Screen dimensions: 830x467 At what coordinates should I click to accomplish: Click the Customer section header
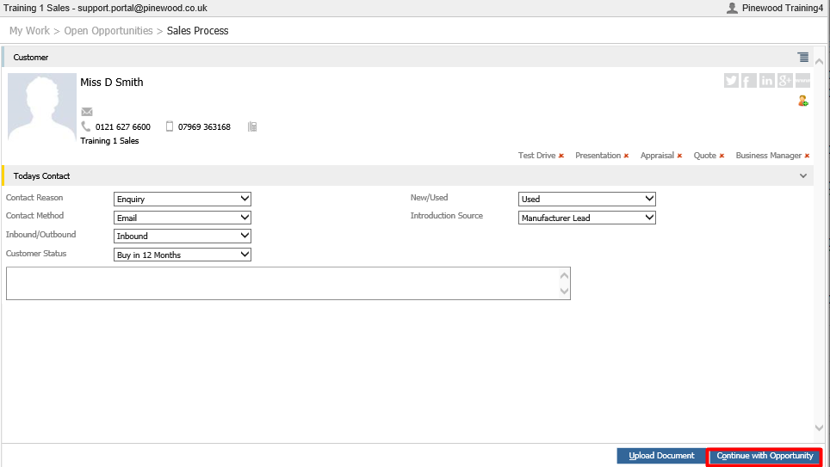(x=407, y=57)
